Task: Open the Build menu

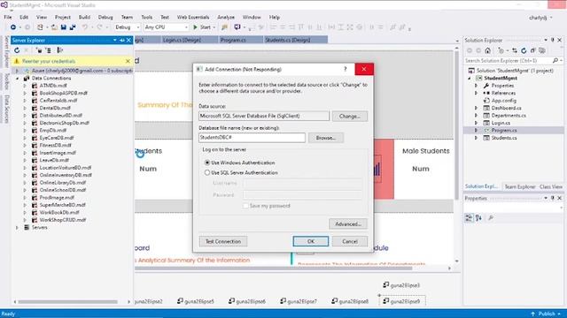Action: (85, 17)
